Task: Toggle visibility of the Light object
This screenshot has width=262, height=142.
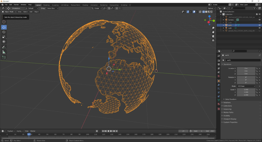Action: coord(259,28)
